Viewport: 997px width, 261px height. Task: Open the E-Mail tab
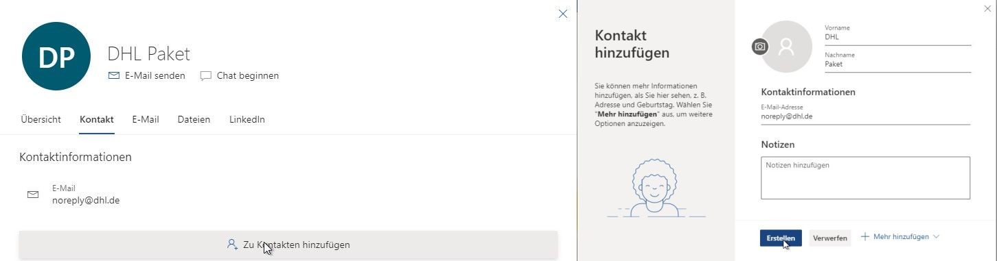coord(146,119)
